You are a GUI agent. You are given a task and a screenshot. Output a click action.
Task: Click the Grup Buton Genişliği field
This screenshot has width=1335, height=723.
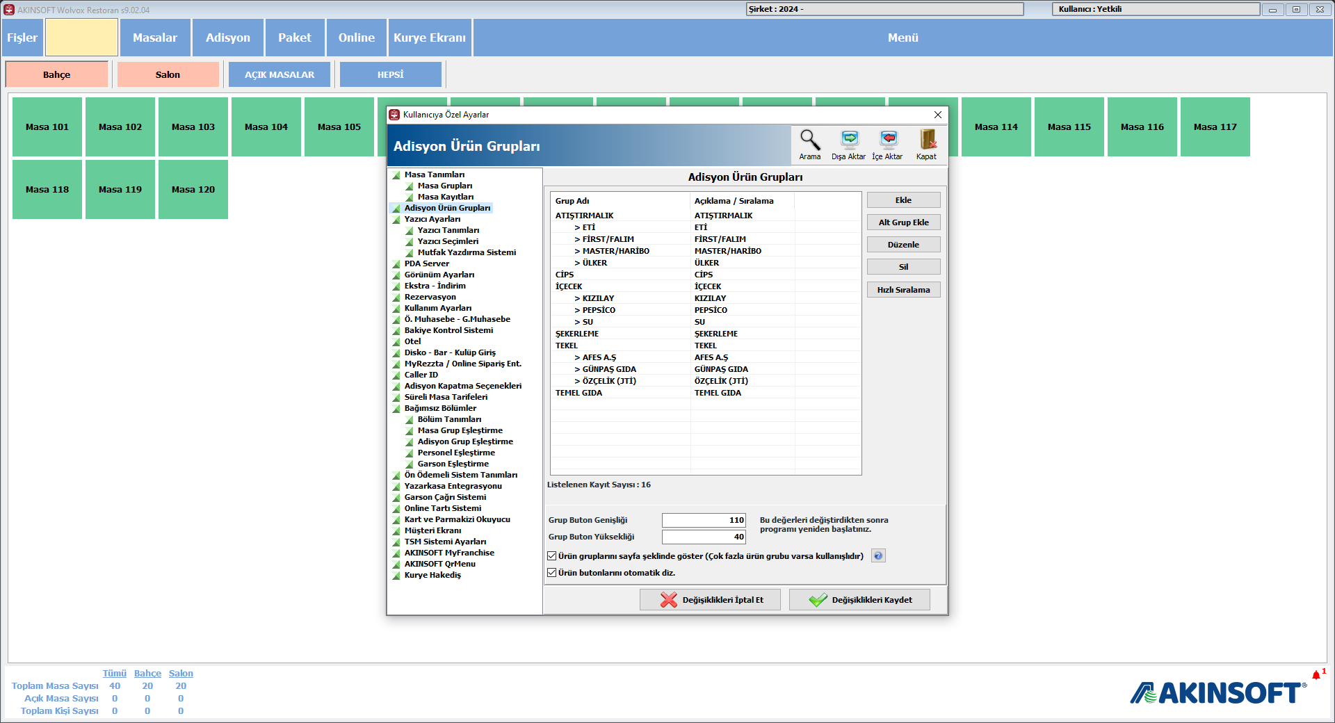[x=704, y=520]
